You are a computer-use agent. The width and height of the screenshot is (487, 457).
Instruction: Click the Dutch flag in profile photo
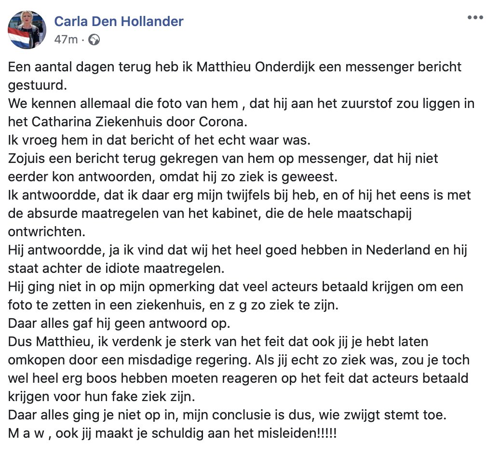pyautogui.click(x=19, y=37)
